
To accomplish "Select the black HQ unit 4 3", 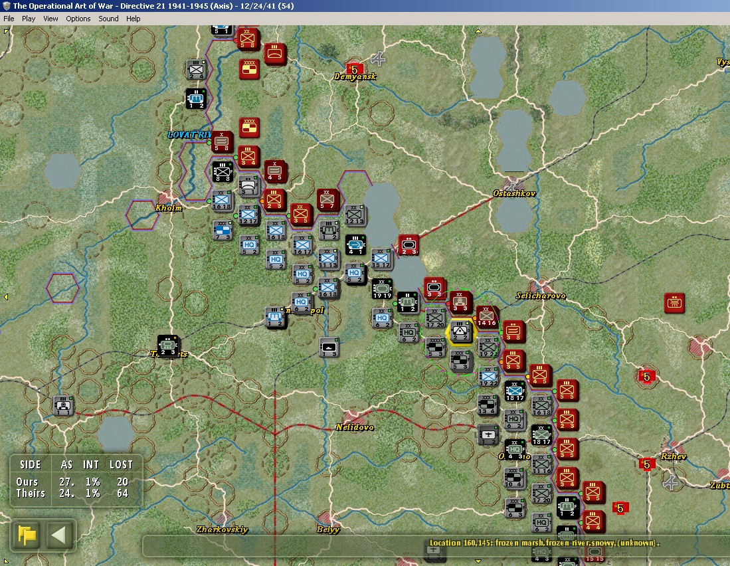I will tap(514, 450).
